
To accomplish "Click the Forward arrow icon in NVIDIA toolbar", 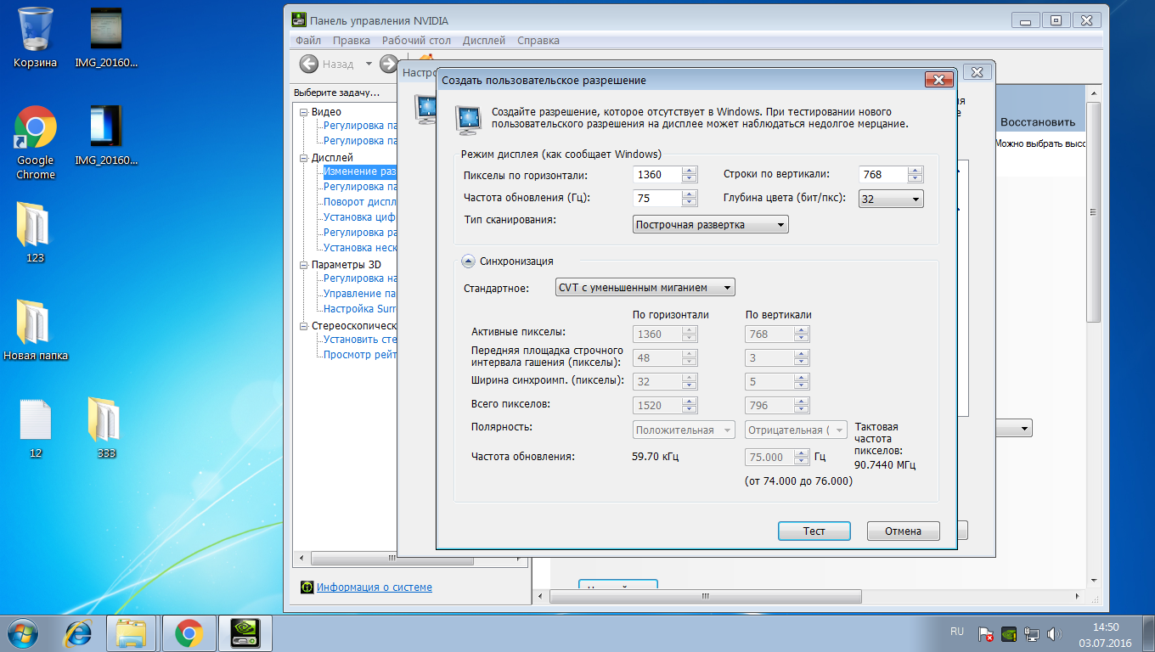I will [x=388, y=64].
